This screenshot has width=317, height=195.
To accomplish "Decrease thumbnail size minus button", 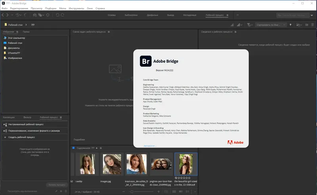I will coord(124,191).
